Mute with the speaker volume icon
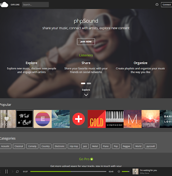172x176 pixels. click(119, 171)
